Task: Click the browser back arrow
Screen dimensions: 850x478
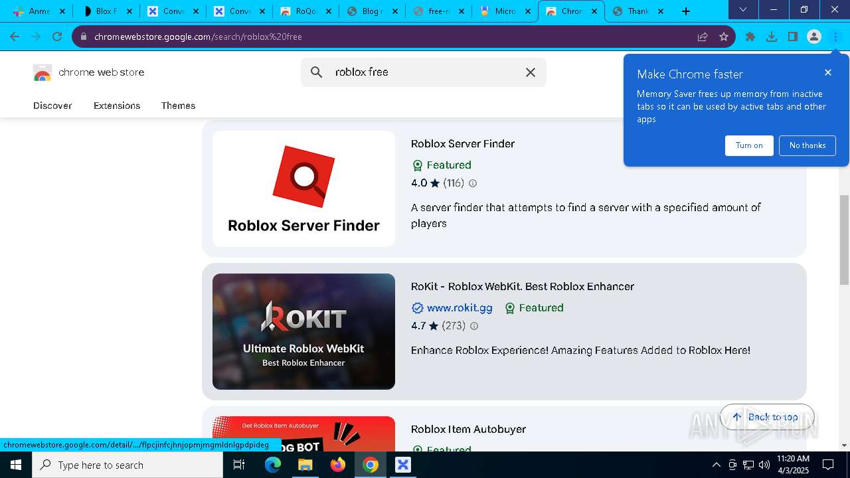Action: coord(15,37)
